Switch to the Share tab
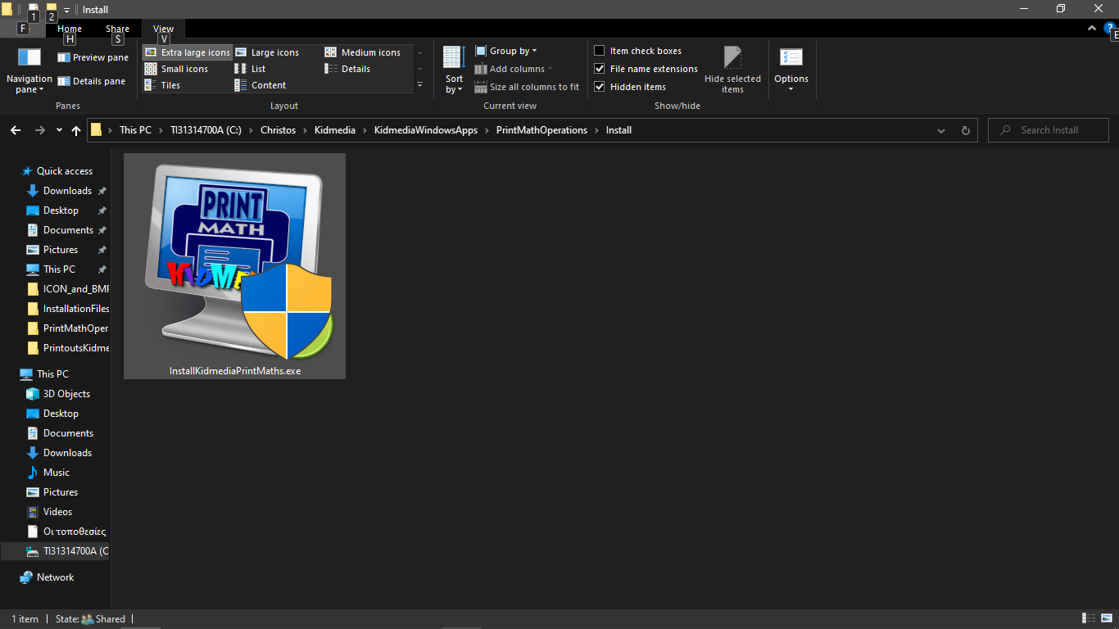The height and width of the screenshot is (629, 1119). [x=117, y=29]
